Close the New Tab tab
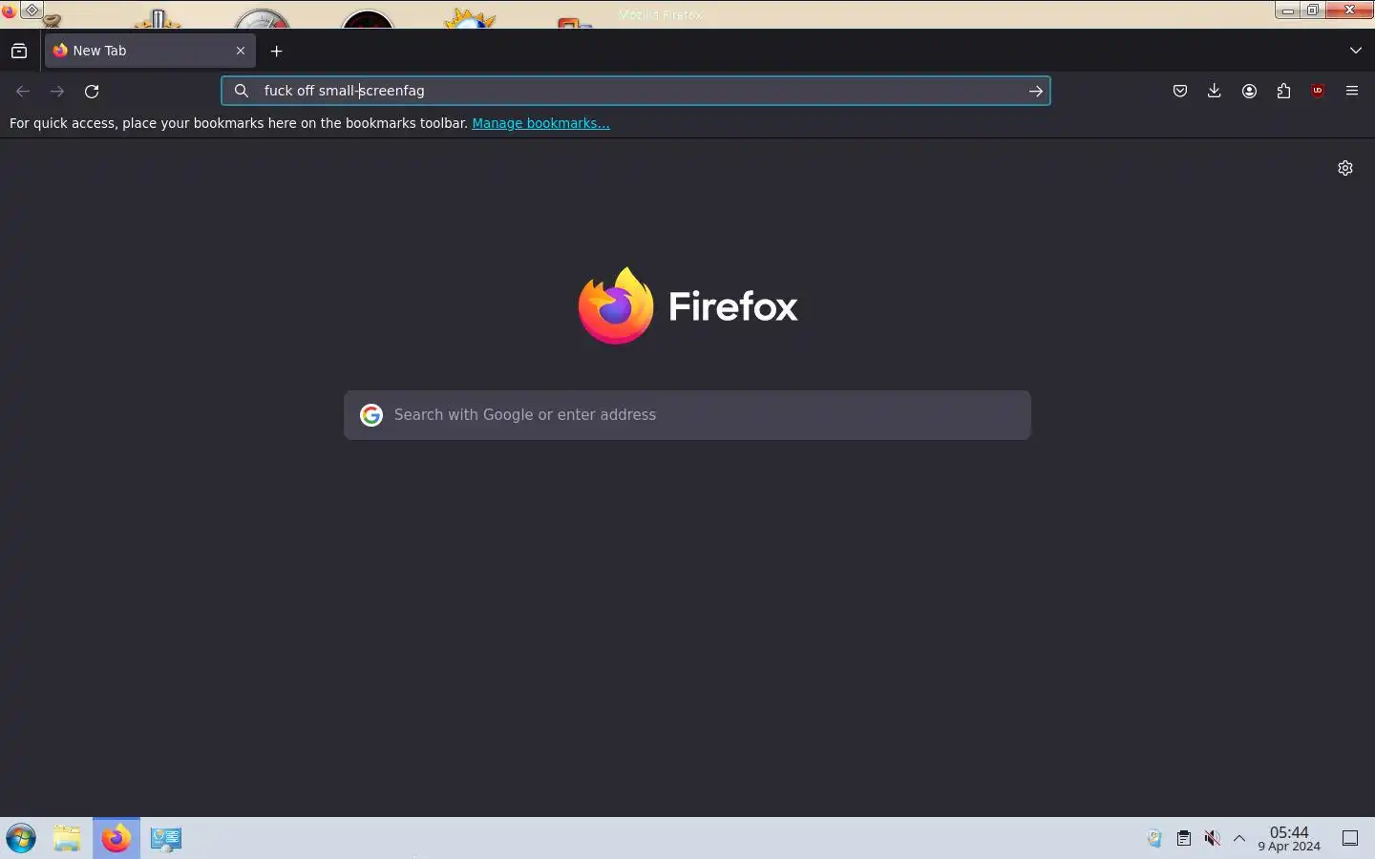Image resolution: width=1375 pixels, height=859 pixels. click(241, 51)
